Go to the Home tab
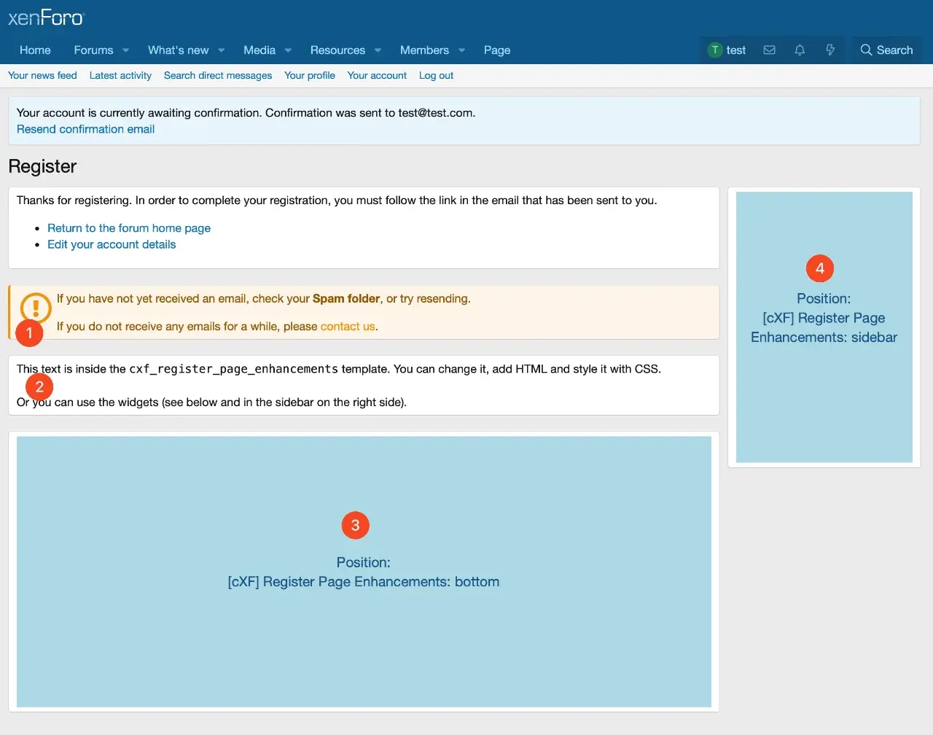Viewport: 933px width, 735px height. click(x=35, y=50)
